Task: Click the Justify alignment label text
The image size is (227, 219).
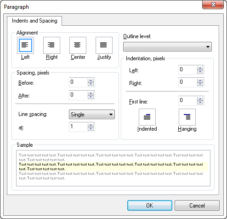Action: (104, 57)
